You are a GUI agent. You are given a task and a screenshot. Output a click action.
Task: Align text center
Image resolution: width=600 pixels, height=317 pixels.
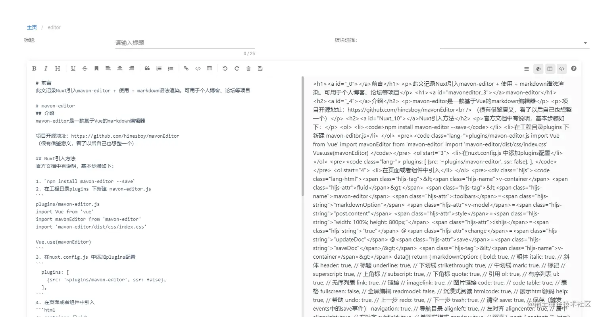point(119,69)
